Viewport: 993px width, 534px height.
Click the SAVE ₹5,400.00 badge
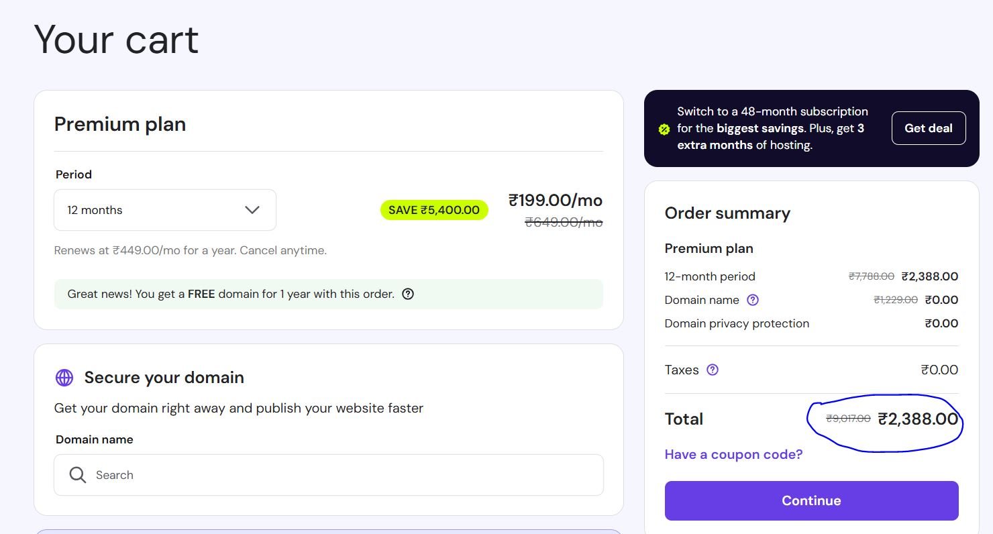(x=434, y=210)
